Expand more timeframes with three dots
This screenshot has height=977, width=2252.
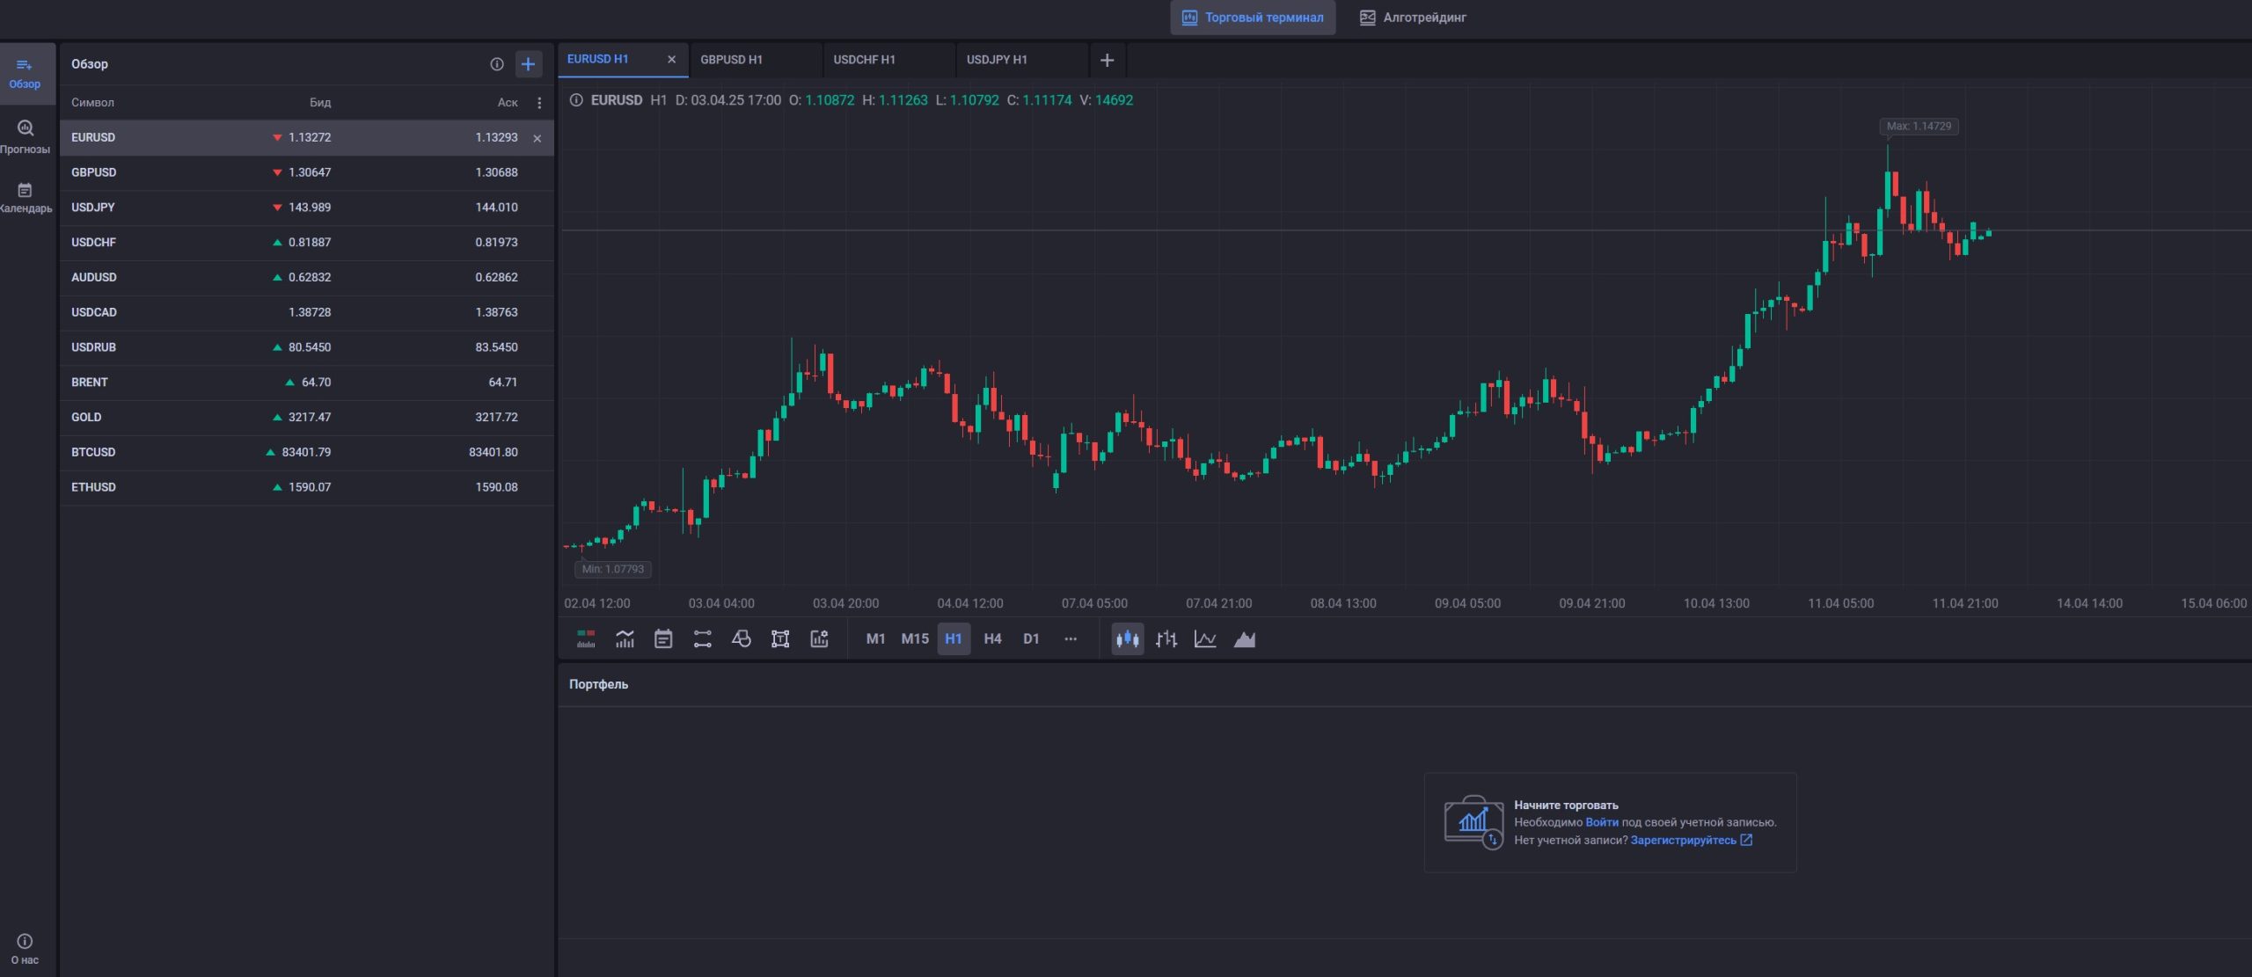tap(1070, 639)
